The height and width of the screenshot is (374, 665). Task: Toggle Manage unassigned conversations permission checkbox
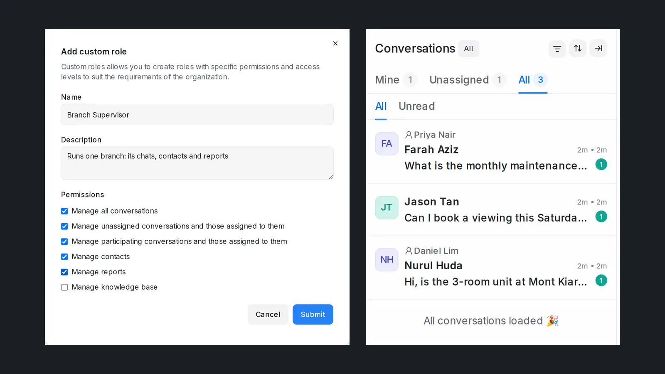click(x=64, y=226)
